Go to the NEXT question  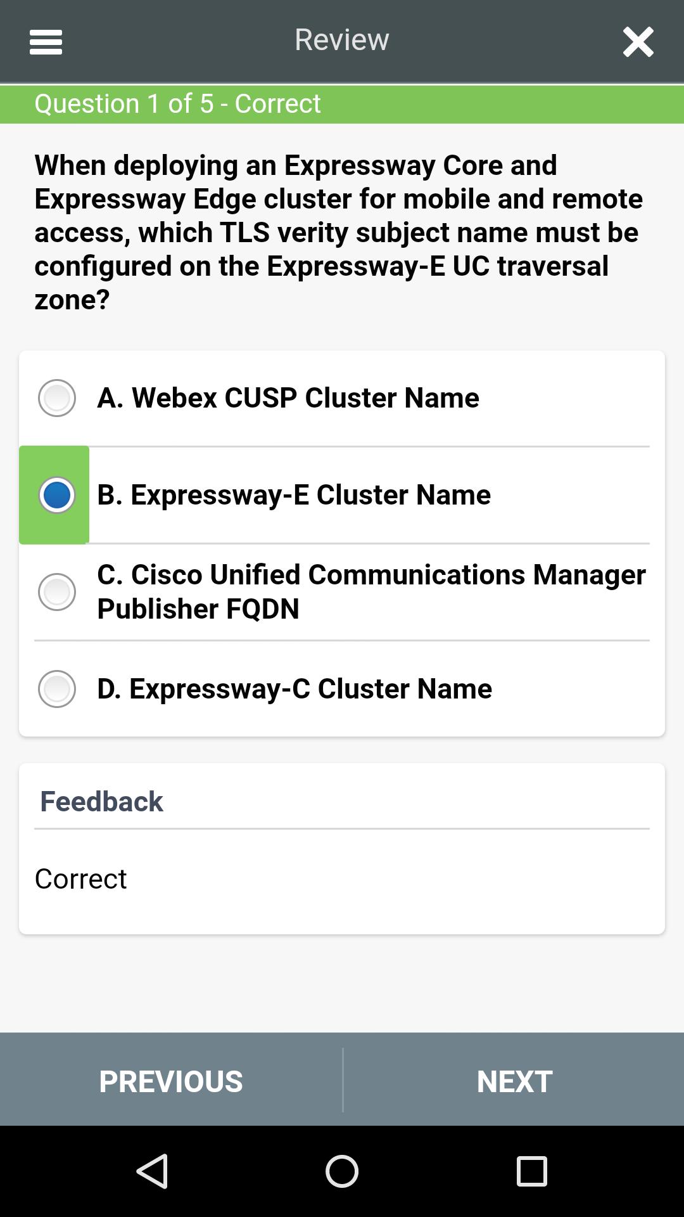(x=514, y=1081)
